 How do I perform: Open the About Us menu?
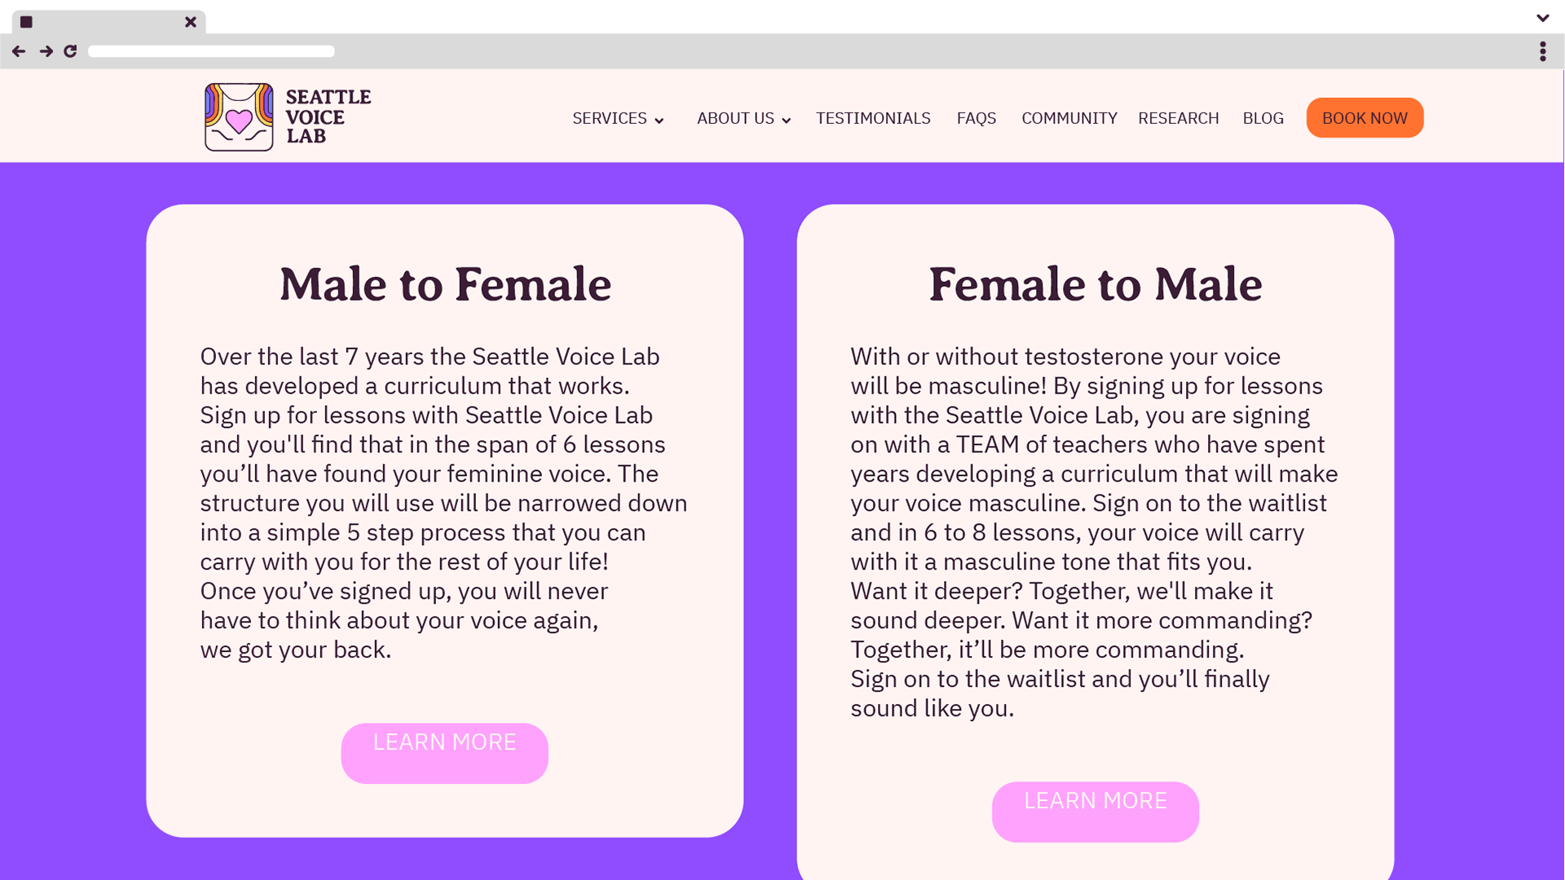(735, 118)
